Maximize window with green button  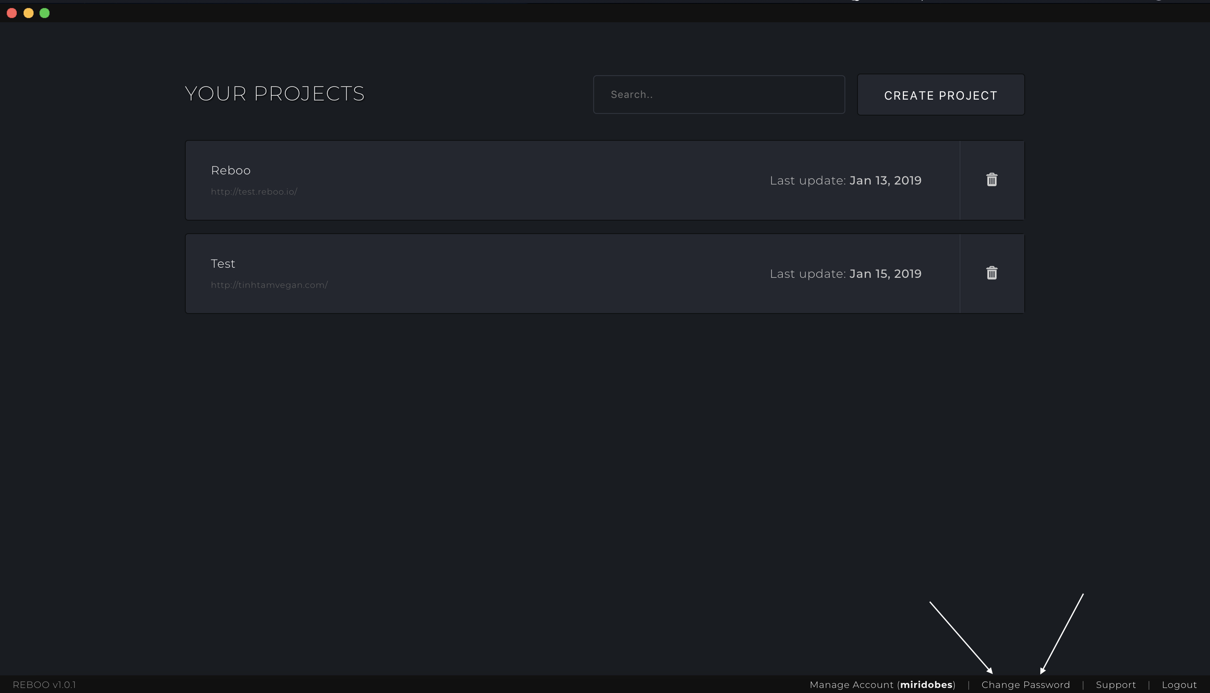tap(45, 13)
